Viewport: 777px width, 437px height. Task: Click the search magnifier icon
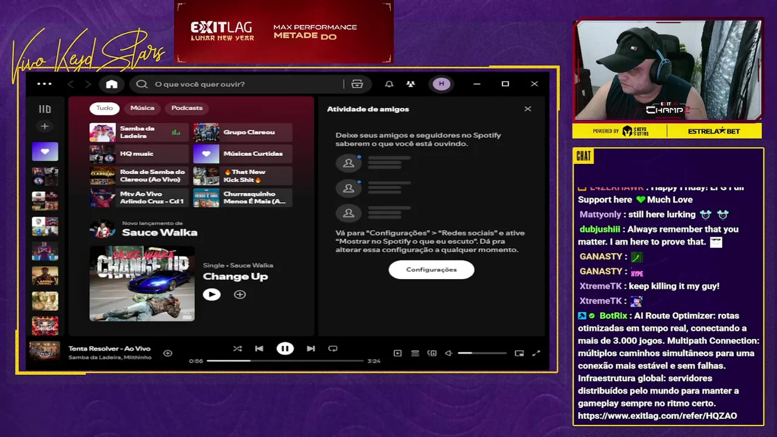tap(142, 84)
